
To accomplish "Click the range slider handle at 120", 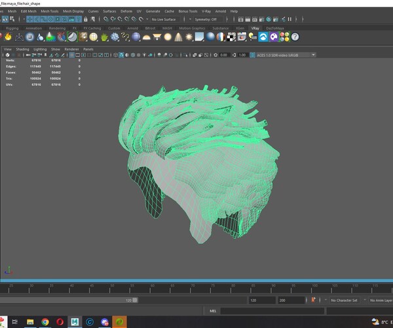I will tap(135, 300).
